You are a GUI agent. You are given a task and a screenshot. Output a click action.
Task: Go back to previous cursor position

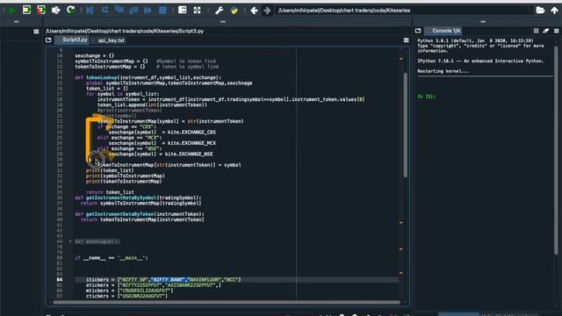tap(254, 11)
